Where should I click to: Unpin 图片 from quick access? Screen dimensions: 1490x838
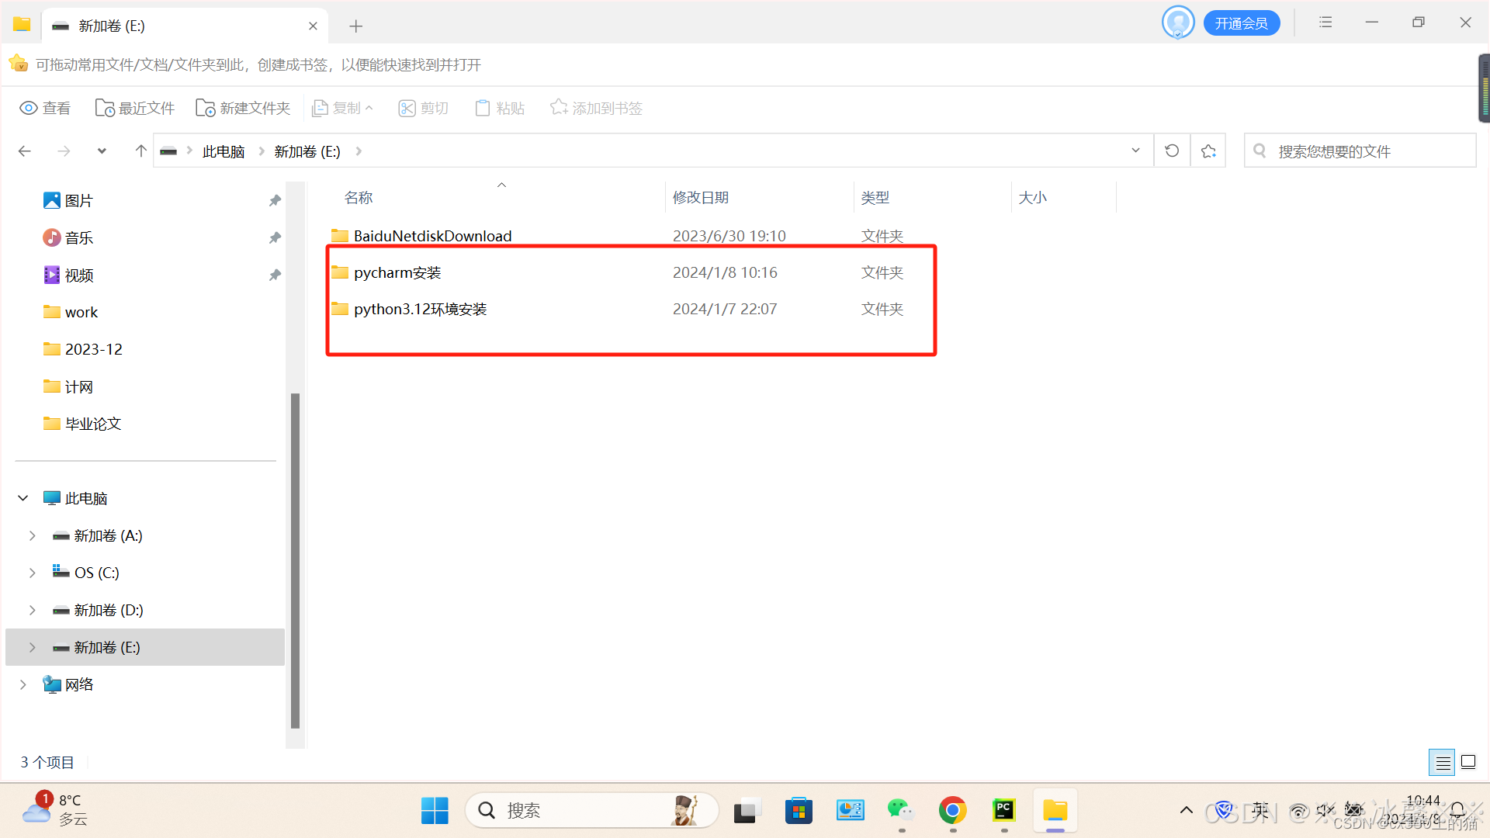point(275,200)
